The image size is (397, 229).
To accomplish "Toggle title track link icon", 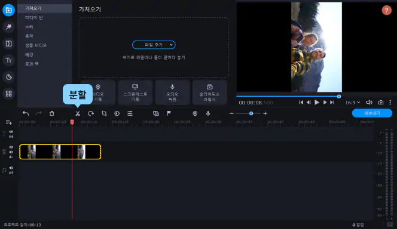I will [11, 137].
